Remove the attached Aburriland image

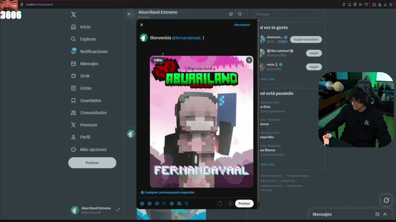tap(249, 60)
